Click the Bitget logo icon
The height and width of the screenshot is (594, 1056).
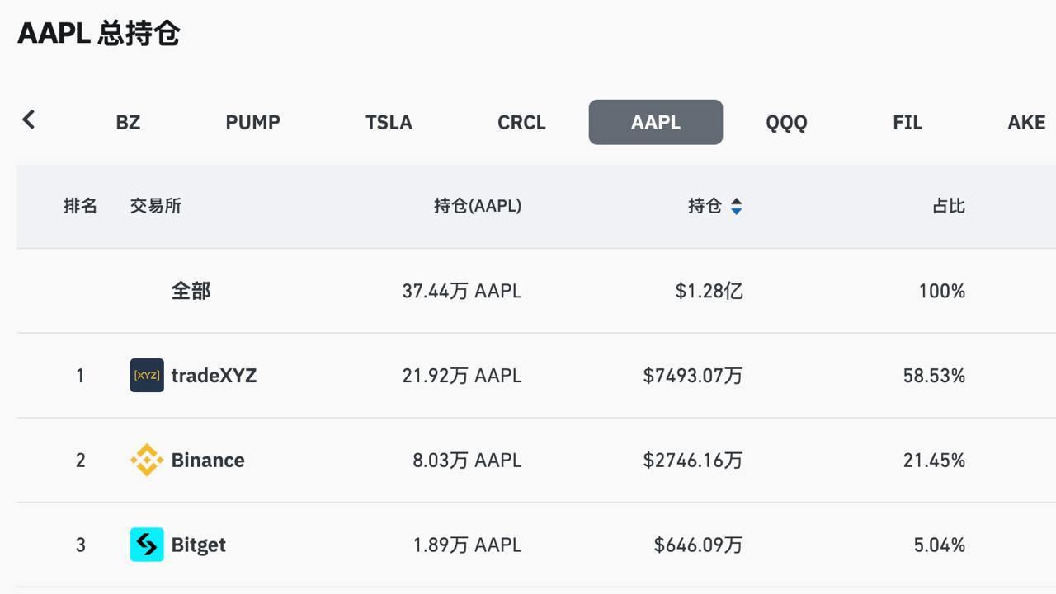click(147, 545)
